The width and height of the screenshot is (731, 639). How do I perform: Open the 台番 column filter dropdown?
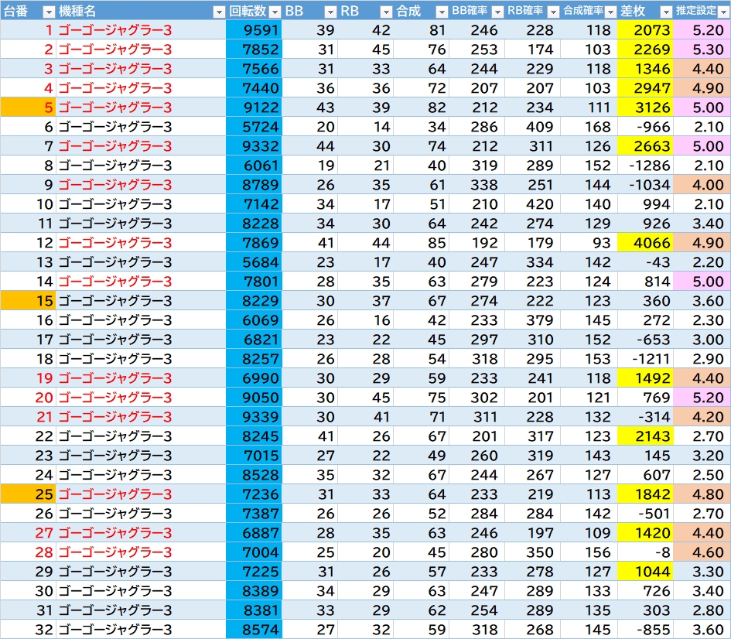click(48, 12)
